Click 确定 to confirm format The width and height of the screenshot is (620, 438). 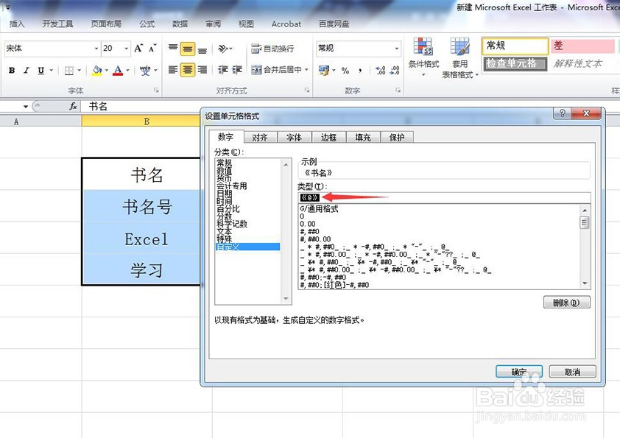click(519, 372)
